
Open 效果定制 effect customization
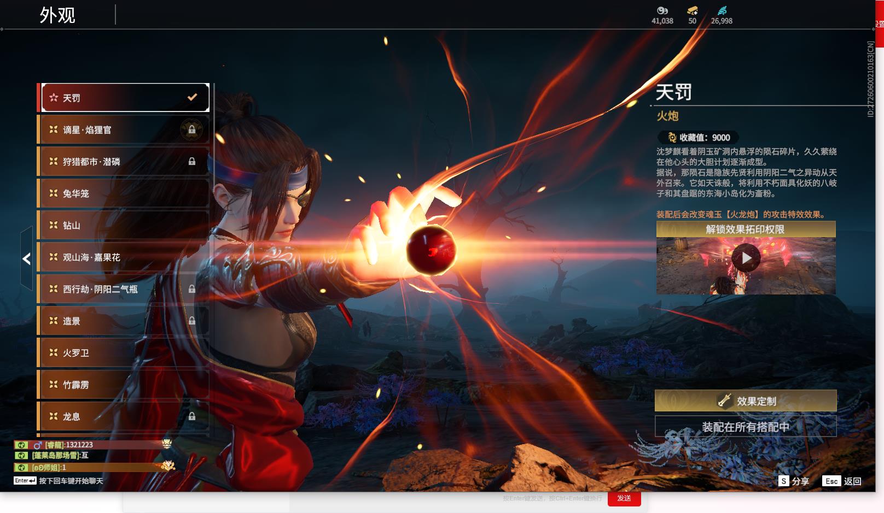pos(746,401)
